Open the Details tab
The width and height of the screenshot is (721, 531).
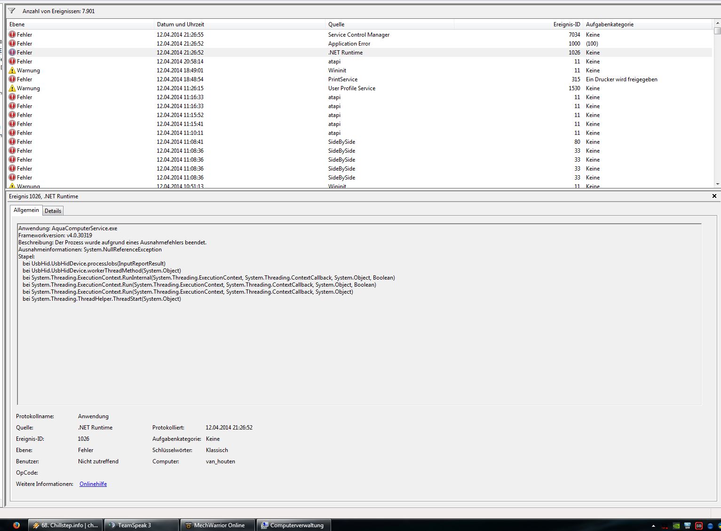(x=53, y=211)
